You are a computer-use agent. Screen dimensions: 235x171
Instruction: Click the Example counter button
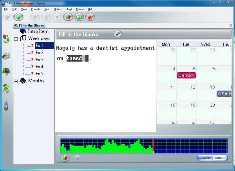click(x=212, y=158)
